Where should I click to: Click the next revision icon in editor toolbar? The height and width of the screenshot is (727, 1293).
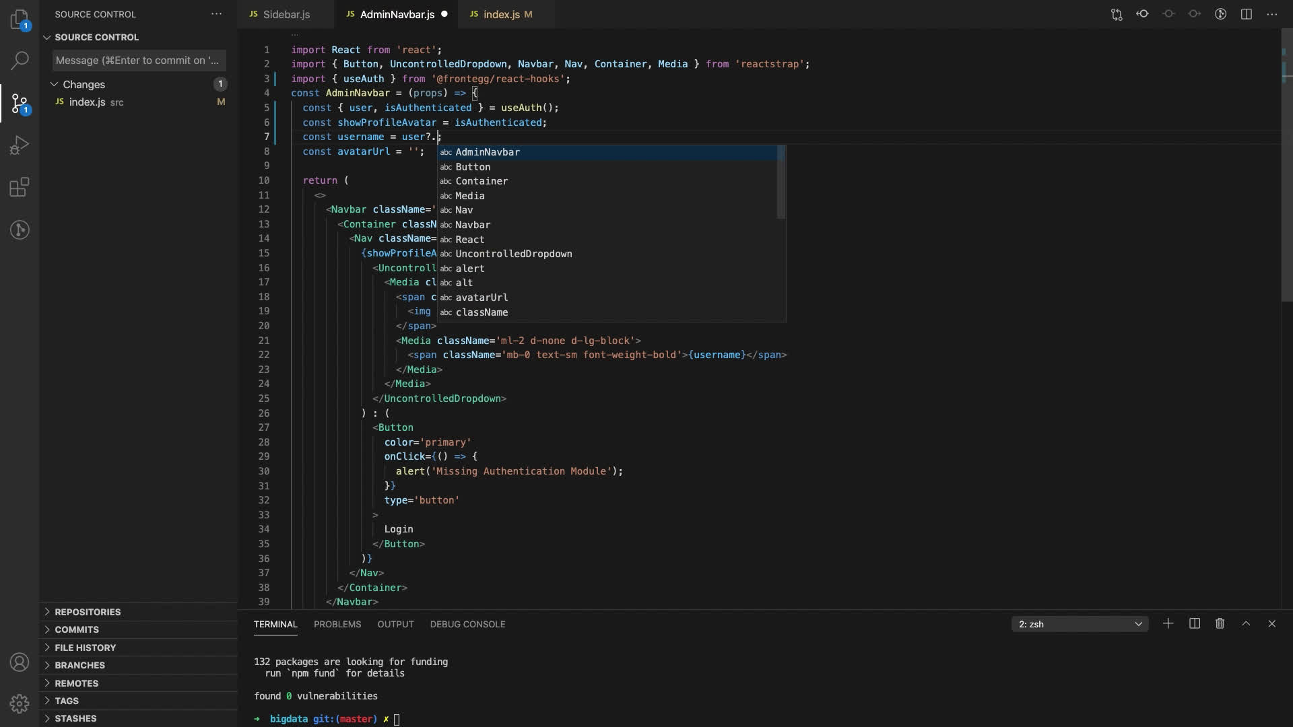pyautogui.click(x=1195, y=14)
